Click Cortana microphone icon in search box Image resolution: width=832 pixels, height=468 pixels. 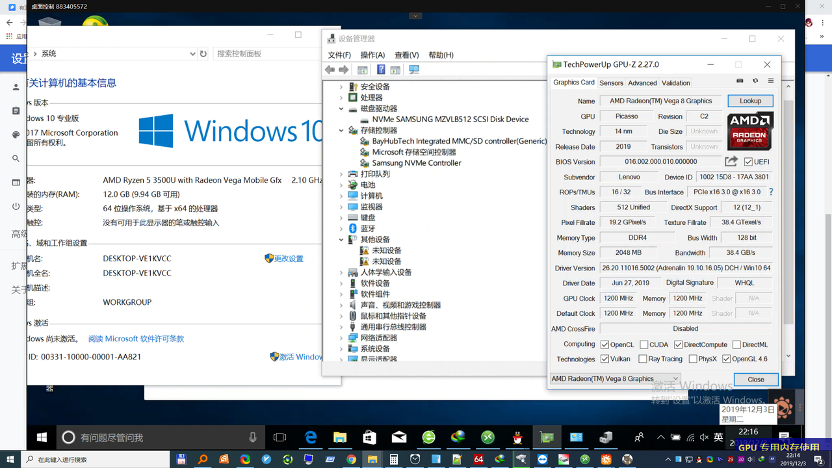click(x=253, y=437)
